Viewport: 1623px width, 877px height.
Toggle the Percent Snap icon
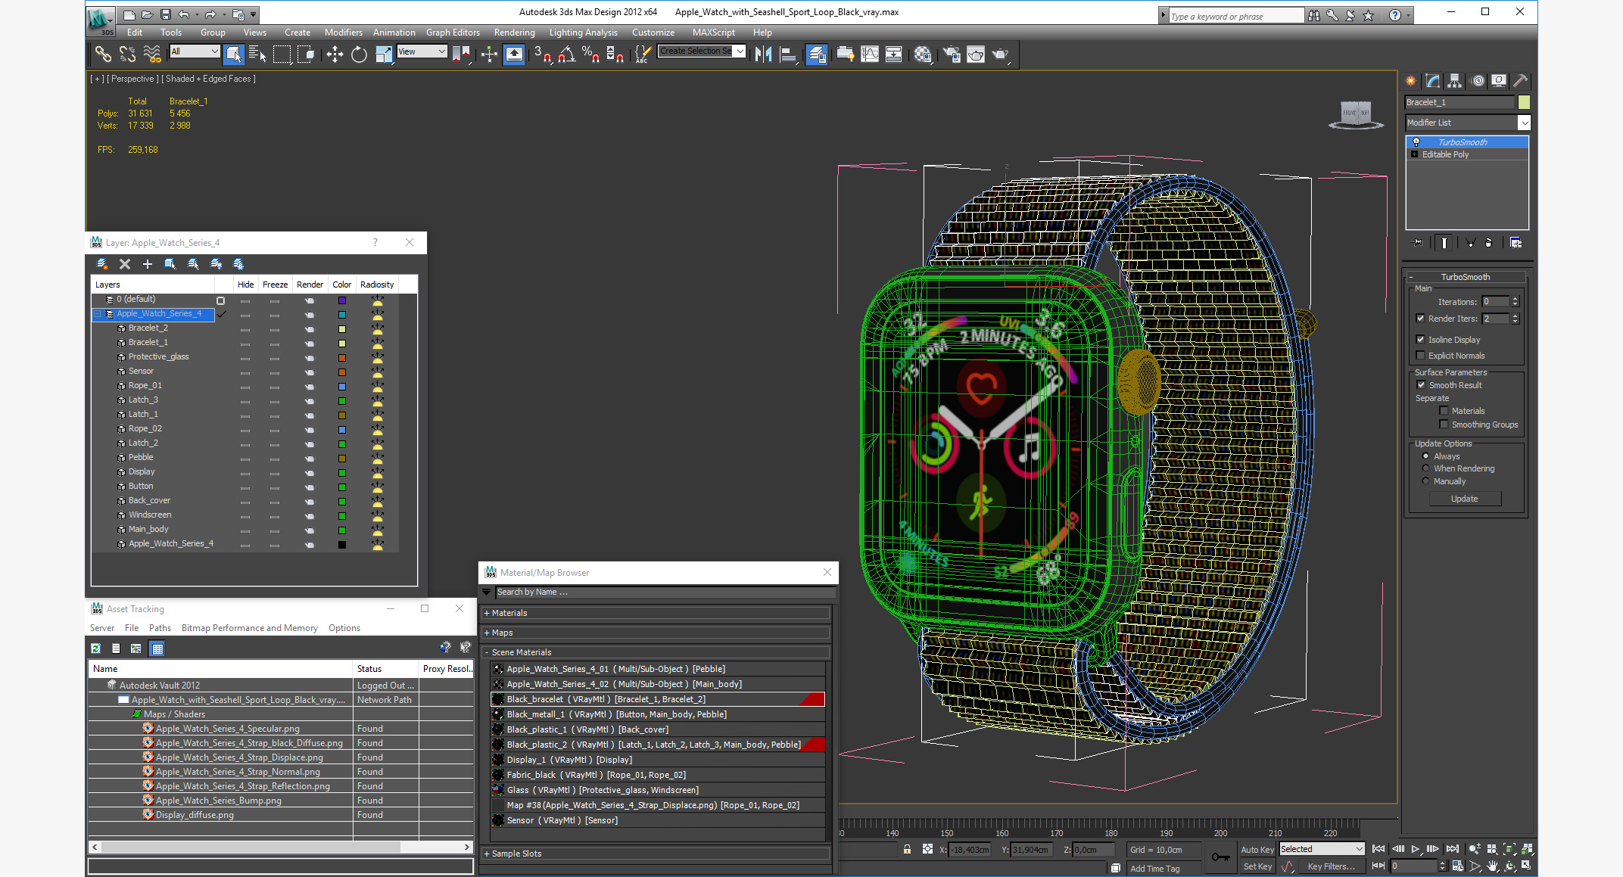coord(591,54)
